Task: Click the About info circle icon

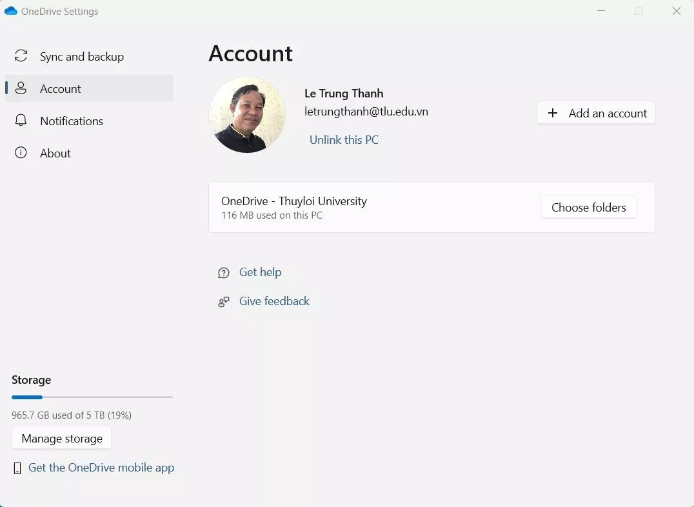Action: pos(21,153)
